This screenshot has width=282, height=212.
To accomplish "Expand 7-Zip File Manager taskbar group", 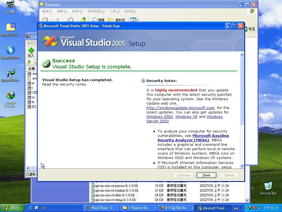I will pyautogui.click(x=192, y=208).
